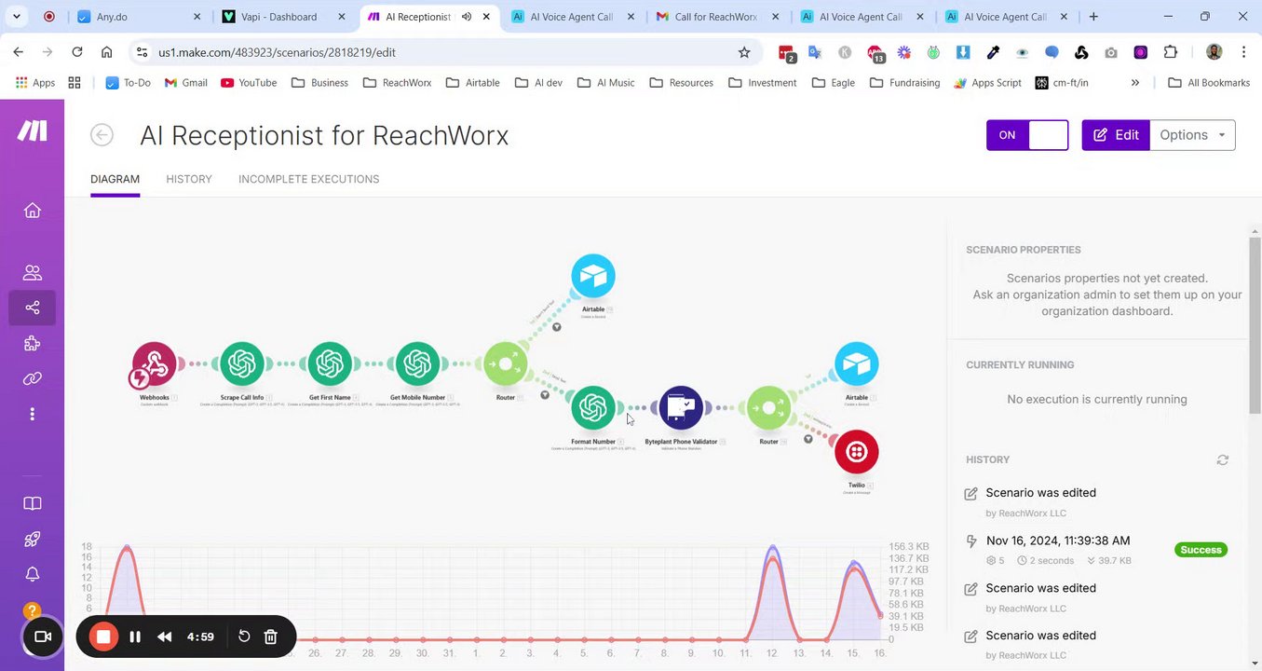Delete the recording with the trash icon
The width and height of the screenshot is (1262, 671).
(x=271, y=637)
